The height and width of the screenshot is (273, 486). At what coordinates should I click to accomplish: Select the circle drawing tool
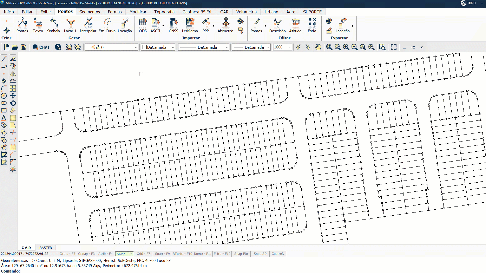4,96
